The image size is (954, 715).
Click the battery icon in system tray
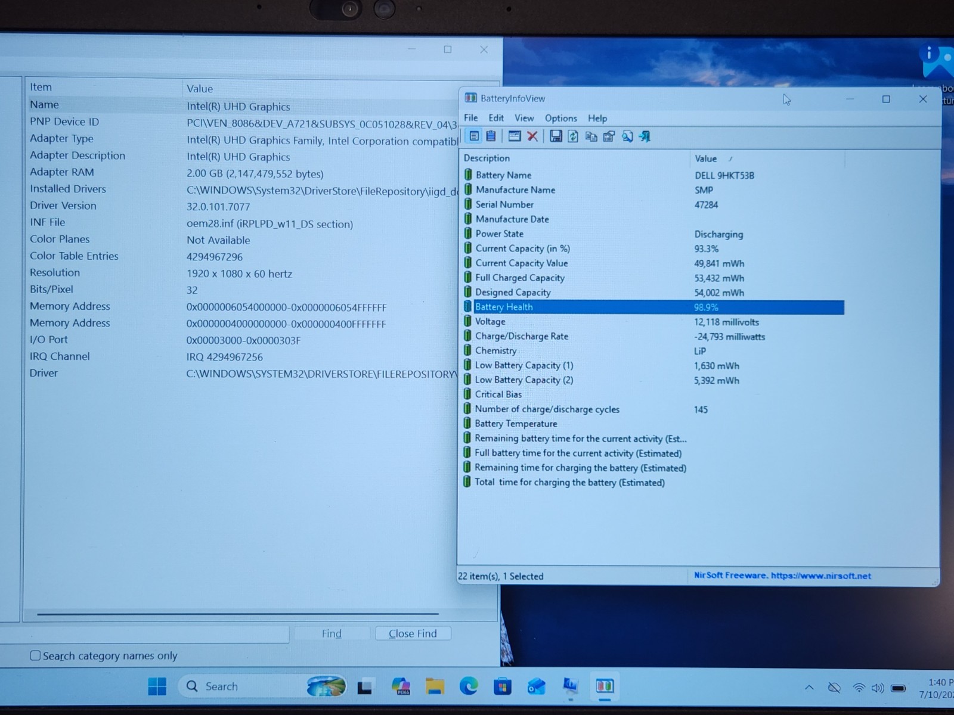[x=898, y=688]
